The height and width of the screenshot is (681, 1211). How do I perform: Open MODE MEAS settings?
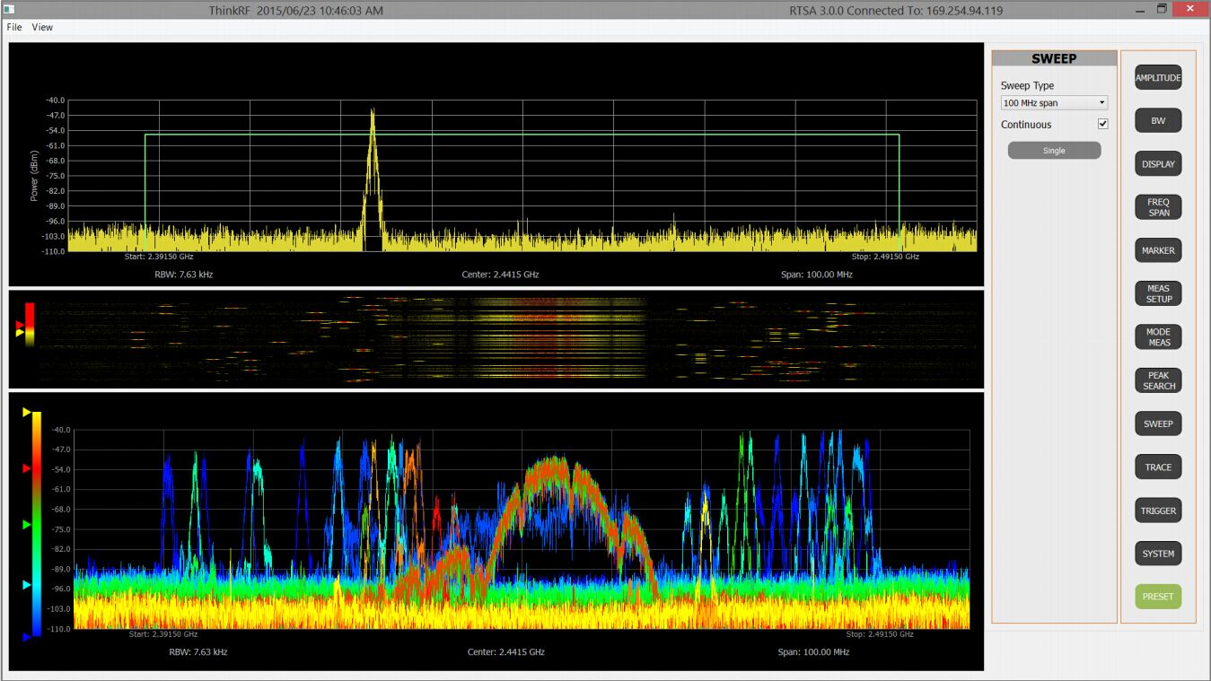pos(1157,337)
